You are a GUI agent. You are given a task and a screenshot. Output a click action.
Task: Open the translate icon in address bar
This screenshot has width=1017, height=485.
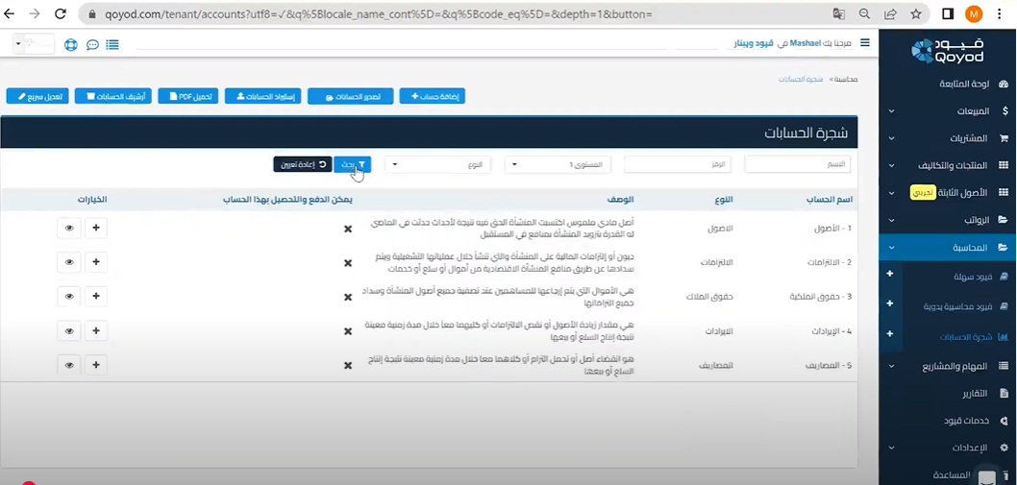pos(838,13)
